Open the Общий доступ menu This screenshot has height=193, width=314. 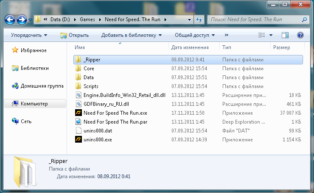coord(195,35)
